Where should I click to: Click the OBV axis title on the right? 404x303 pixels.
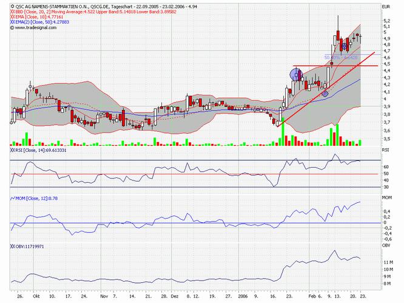point(386,245)
